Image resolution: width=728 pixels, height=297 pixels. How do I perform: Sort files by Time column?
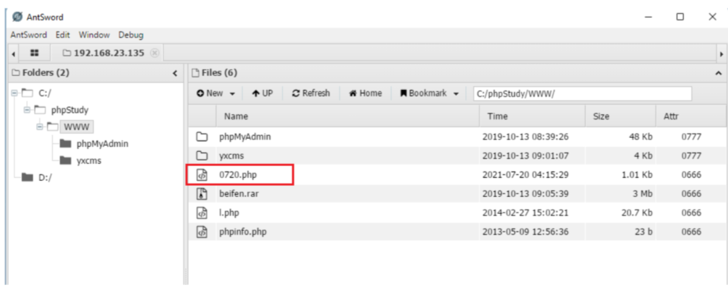pos(532,116)
